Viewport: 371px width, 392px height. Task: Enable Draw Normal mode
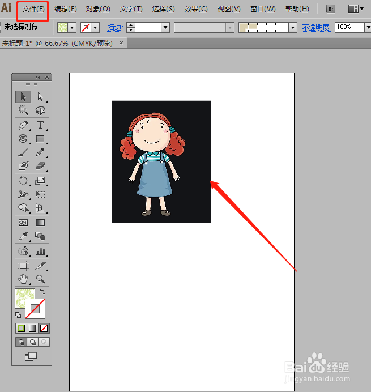pyautogui.click(x=22, y=342)
